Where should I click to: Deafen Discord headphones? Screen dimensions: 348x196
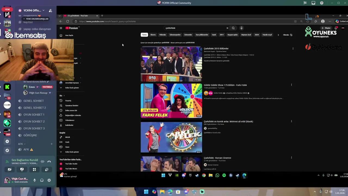tap(42, 180)
